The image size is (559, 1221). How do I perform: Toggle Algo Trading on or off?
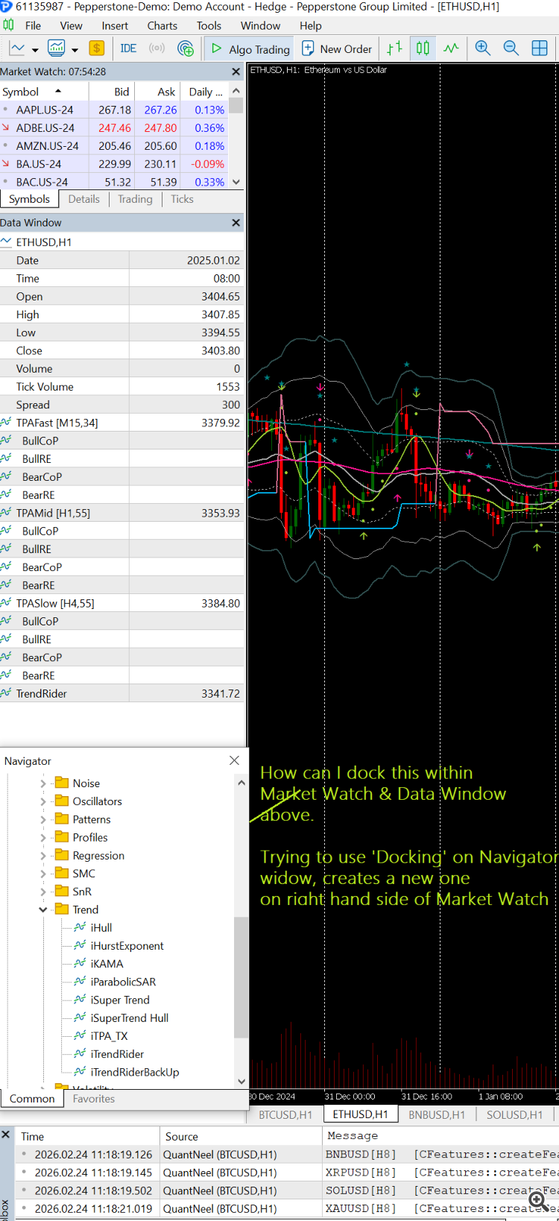(250, 48)
